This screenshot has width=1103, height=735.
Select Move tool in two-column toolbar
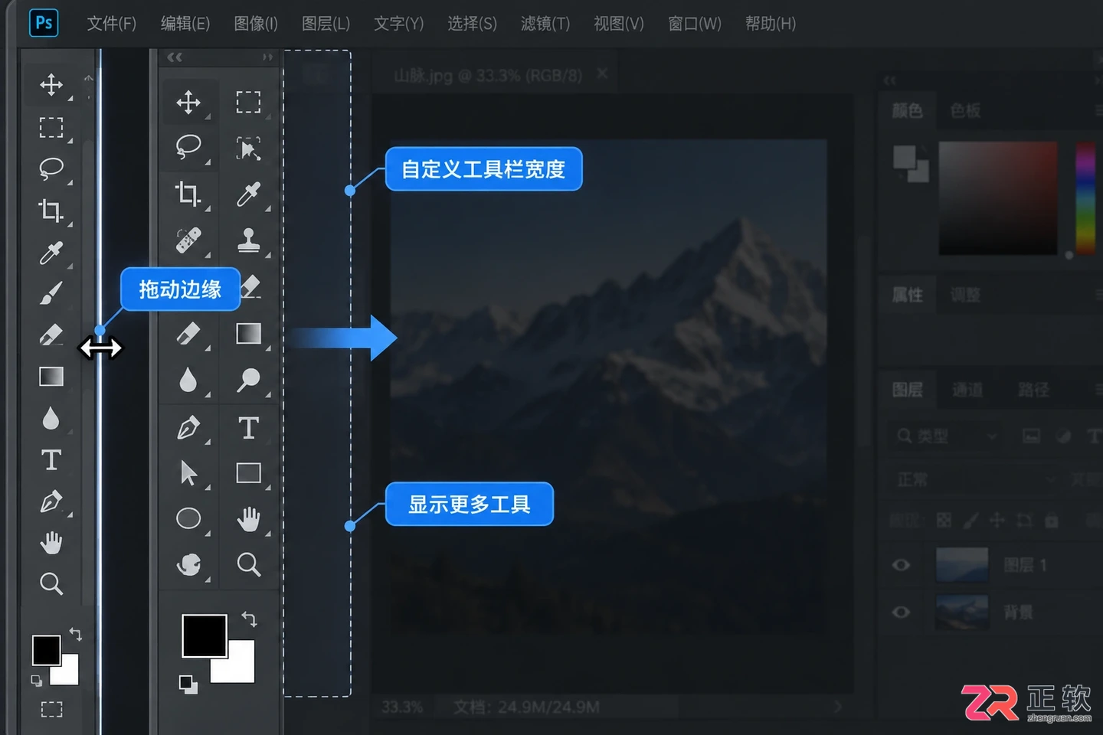pyautogui.click(x=188, y=102)
